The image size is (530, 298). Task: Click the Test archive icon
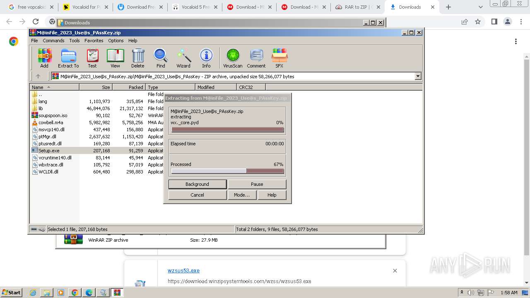tap(92, 58)
